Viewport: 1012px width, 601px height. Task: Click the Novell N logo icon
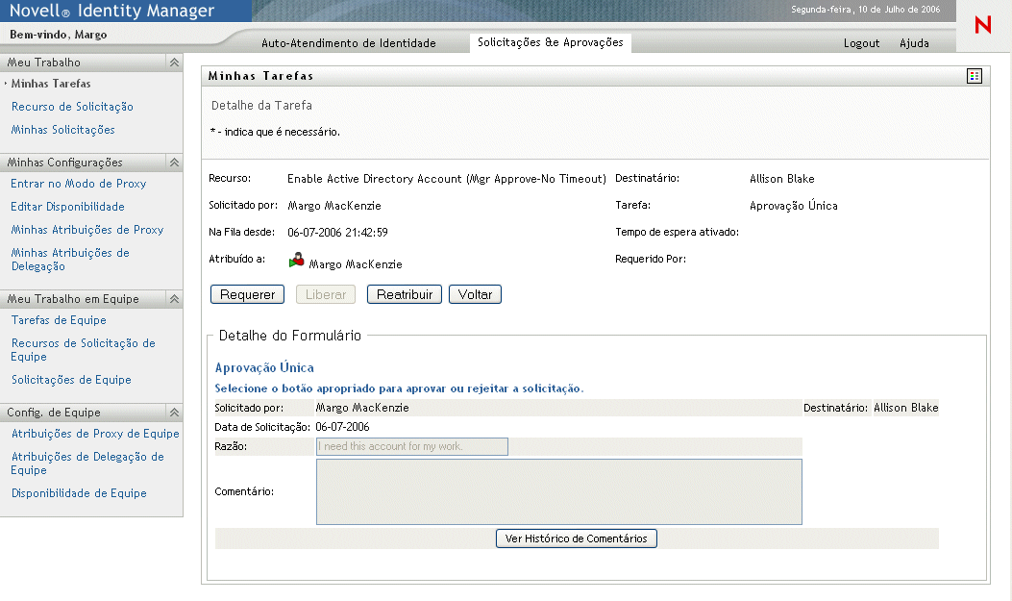(982, 26)
